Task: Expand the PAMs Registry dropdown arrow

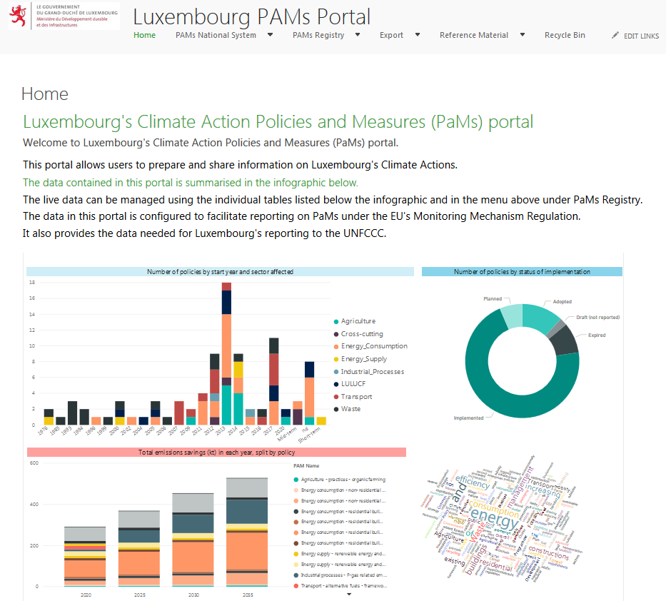Action: (x=358, y=35)
